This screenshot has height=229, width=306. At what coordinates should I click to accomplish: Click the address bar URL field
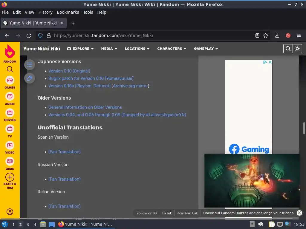click(152, 35)
